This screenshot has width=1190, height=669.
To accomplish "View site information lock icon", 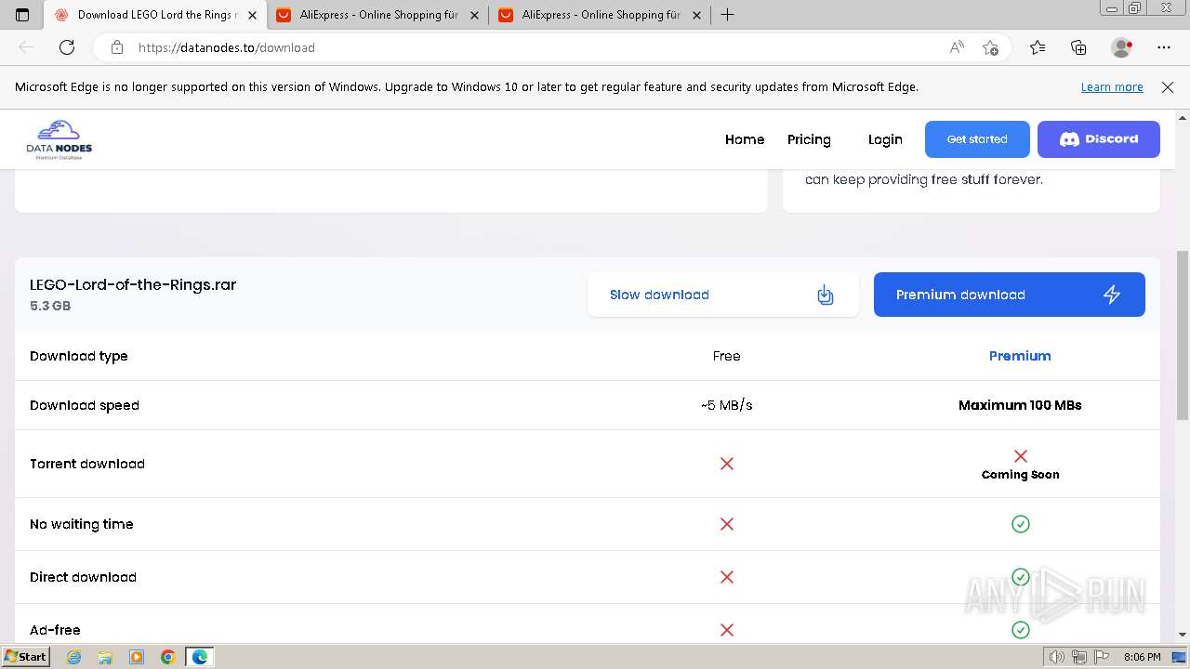I will [x=116, y=47].
